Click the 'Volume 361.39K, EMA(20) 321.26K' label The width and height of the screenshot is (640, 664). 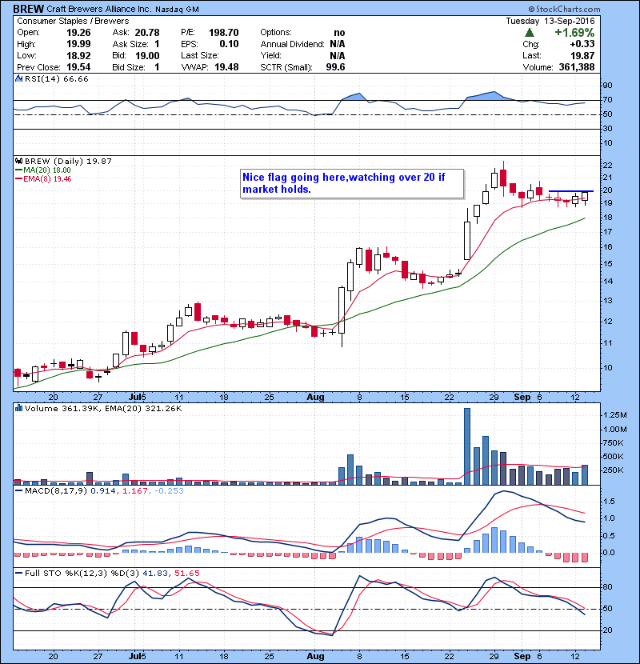pyautogui.click(x=103, y=408)
